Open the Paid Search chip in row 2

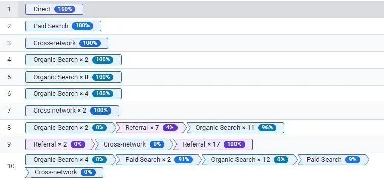click(63, 26)
